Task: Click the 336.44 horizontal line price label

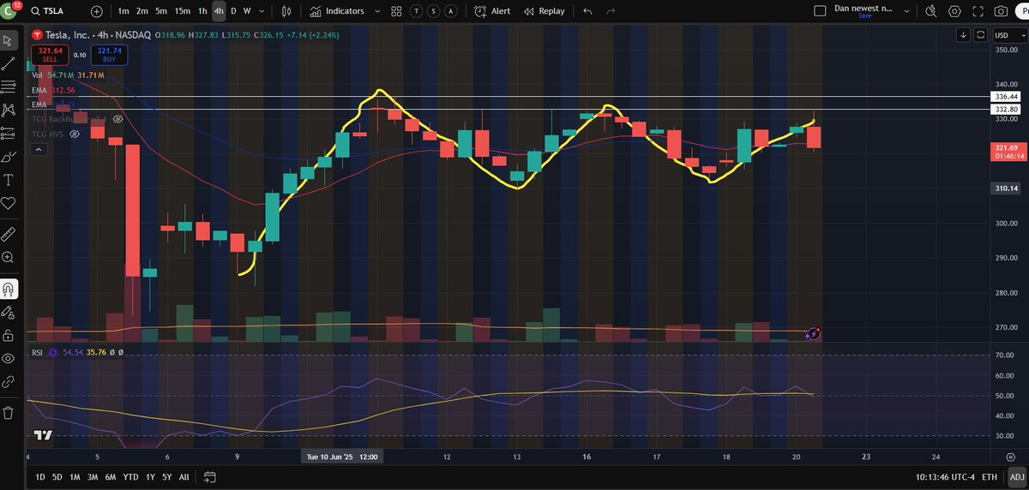Action: click(x=1005, y=97)
